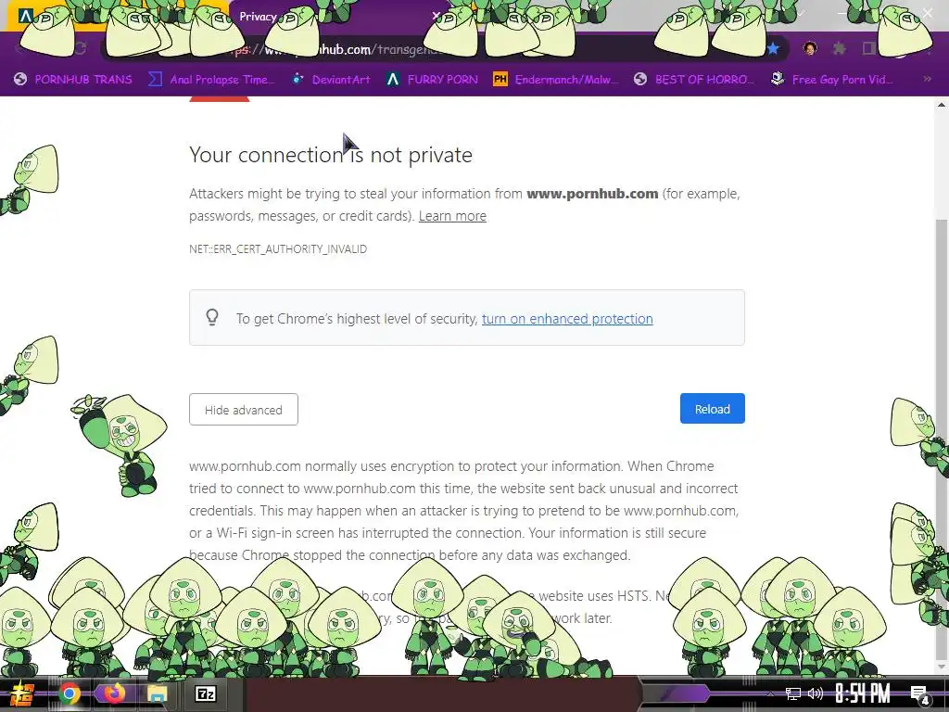This screenshot has width=949, height=712.
Task: Click the Reload button
Action: pos(713,409)
